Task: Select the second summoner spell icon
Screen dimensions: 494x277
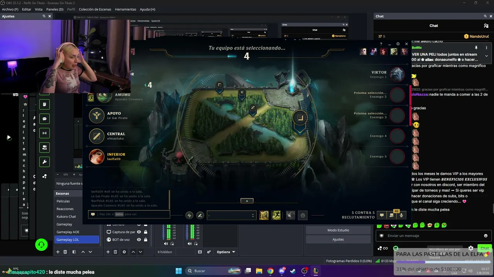Action: coord(276,215)
